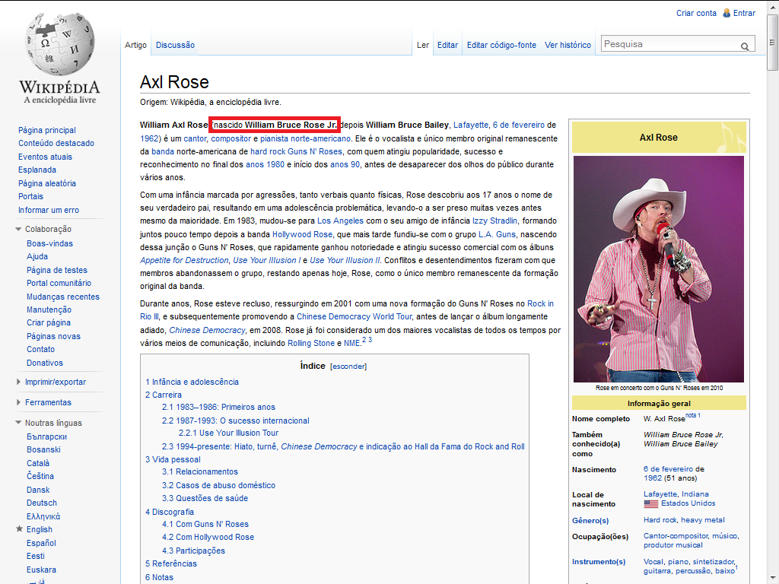The height and width of the screenshot is (584, 779).
Task: Expand the Ferramentas sidebar section
Action: [x=19, y=402]
